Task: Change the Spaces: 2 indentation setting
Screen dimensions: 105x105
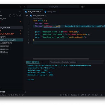Action: [x=75, y=95]
